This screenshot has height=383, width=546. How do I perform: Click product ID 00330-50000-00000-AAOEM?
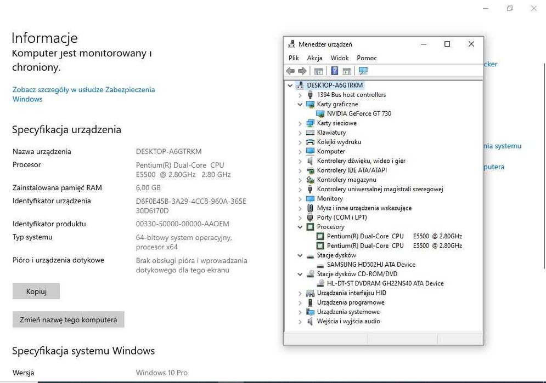coord(183,224)
